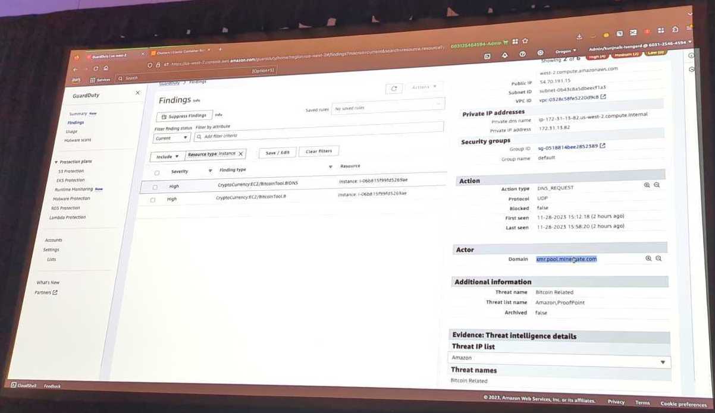Close the GuardDuty browser tab
Viewport: 715px width, 413px height.
coord(143,53)
